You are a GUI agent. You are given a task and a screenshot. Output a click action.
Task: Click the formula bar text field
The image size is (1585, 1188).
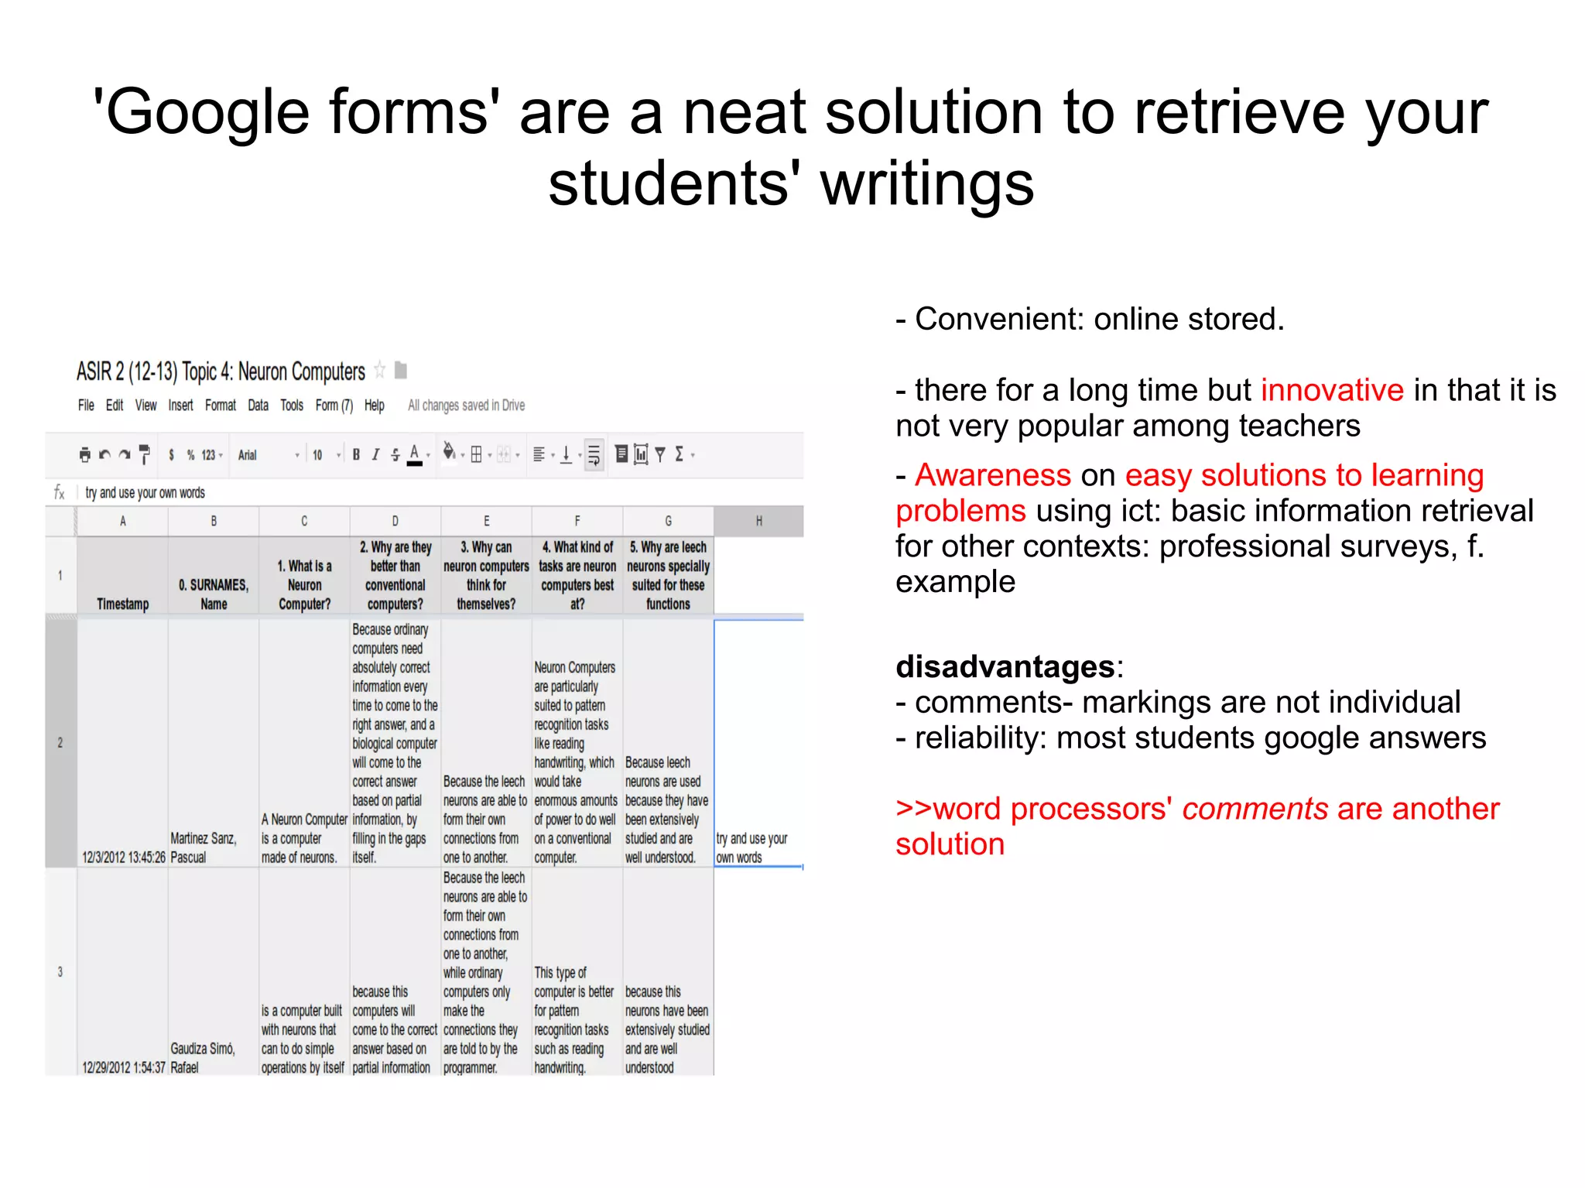point(441,493)
